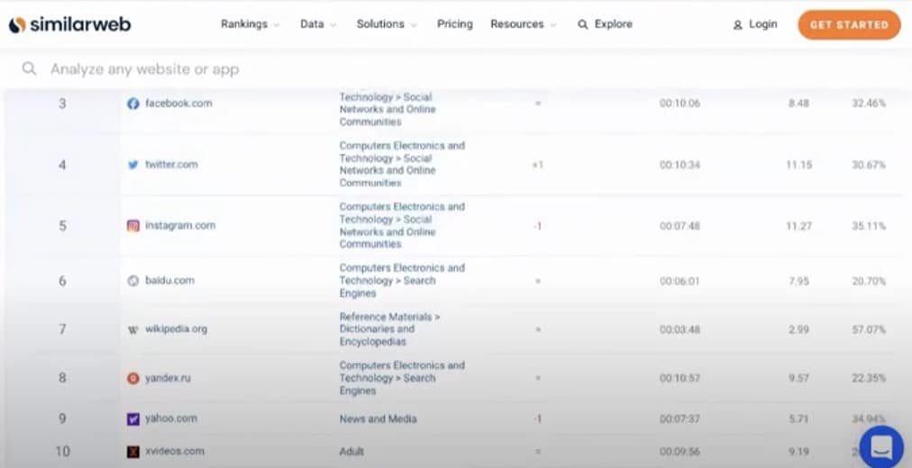
Task: Click rank number 10
Action: click(x=62, y=451)
